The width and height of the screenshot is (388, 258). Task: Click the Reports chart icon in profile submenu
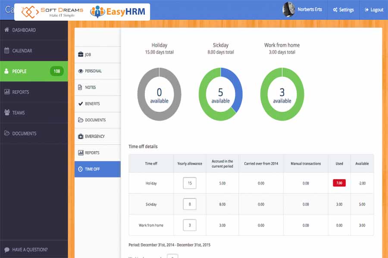(81, 153)
